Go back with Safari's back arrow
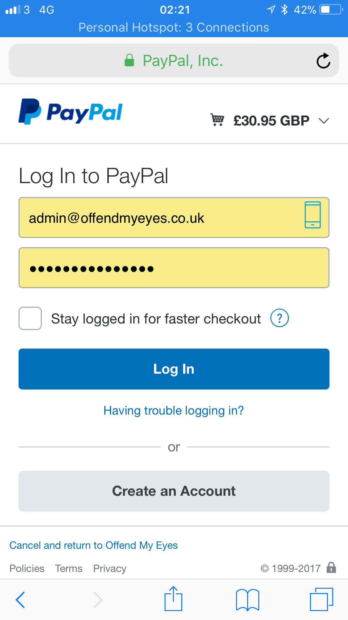The width and height of the screenshot is (348, 620). click(x=20, y=600)
